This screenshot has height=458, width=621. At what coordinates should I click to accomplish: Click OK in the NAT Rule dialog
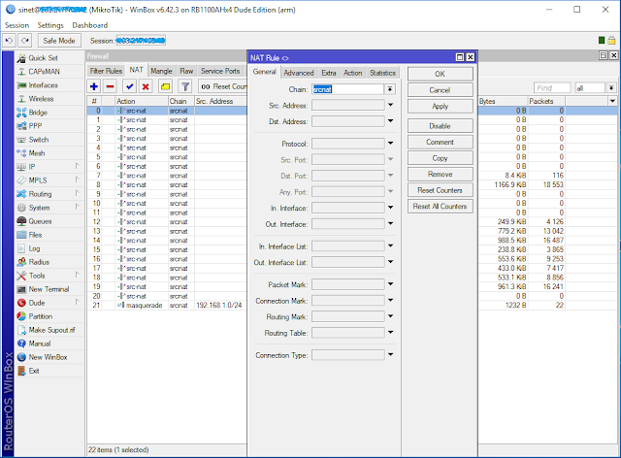[440, 74]
